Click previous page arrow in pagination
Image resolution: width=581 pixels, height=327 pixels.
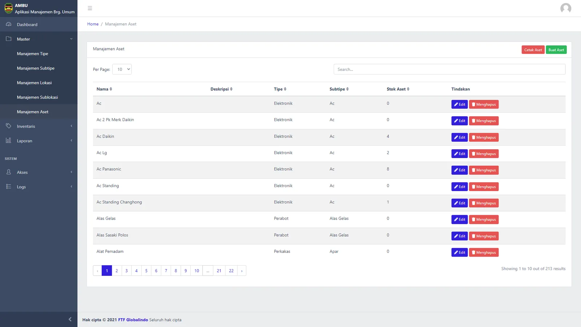97,271
